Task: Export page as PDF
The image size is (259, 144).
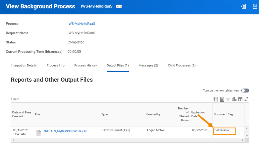Action: click(x=255, y=6)
